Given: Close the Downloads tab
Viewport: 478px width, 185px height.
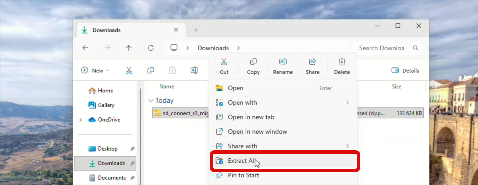Looking at the screenshot, I should (x=176, y=30).
